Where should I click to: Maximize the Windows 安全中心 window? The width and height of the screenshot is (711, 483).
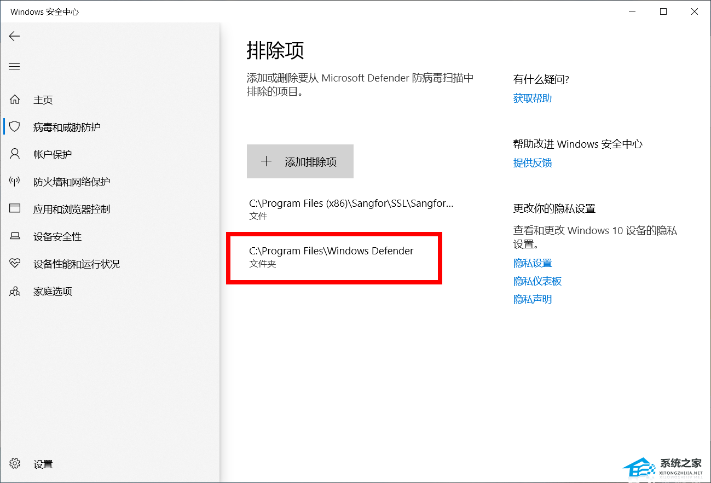(x=663, y=11)
